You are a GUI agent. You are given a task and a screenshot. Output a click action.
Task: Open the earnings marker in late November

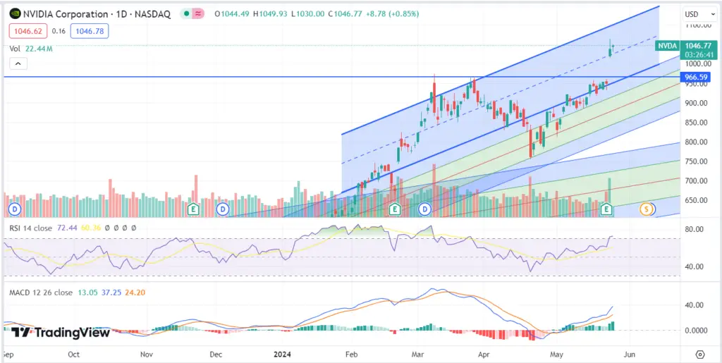click(x=194, y=209)
